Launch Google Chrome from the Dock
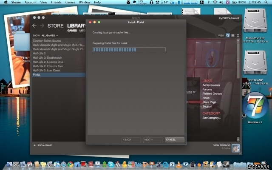Viewport: 272px width, 170px height. [70, 164]
